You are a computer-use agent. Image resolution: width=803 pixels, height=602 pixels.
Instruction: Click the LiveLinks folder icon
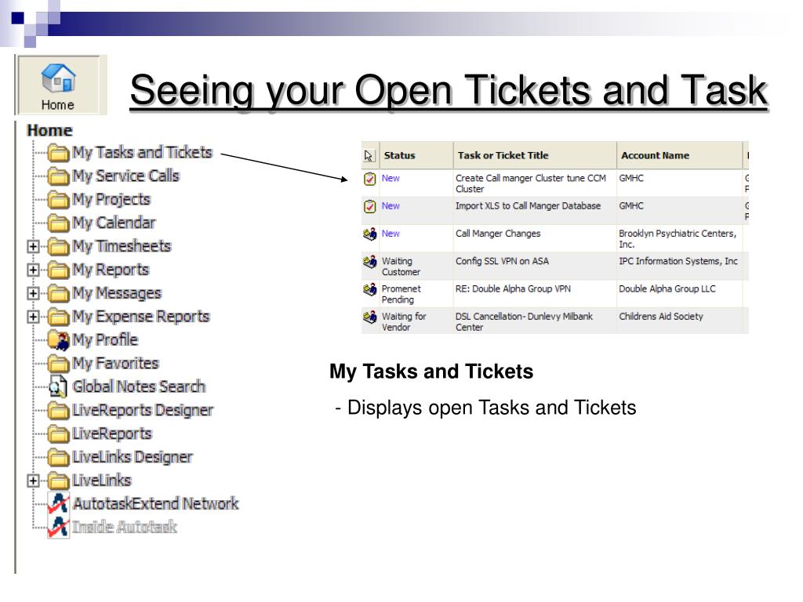click(x=58, y=481)
